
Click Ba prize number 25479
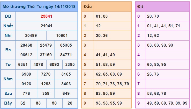[x=46, y=45]
